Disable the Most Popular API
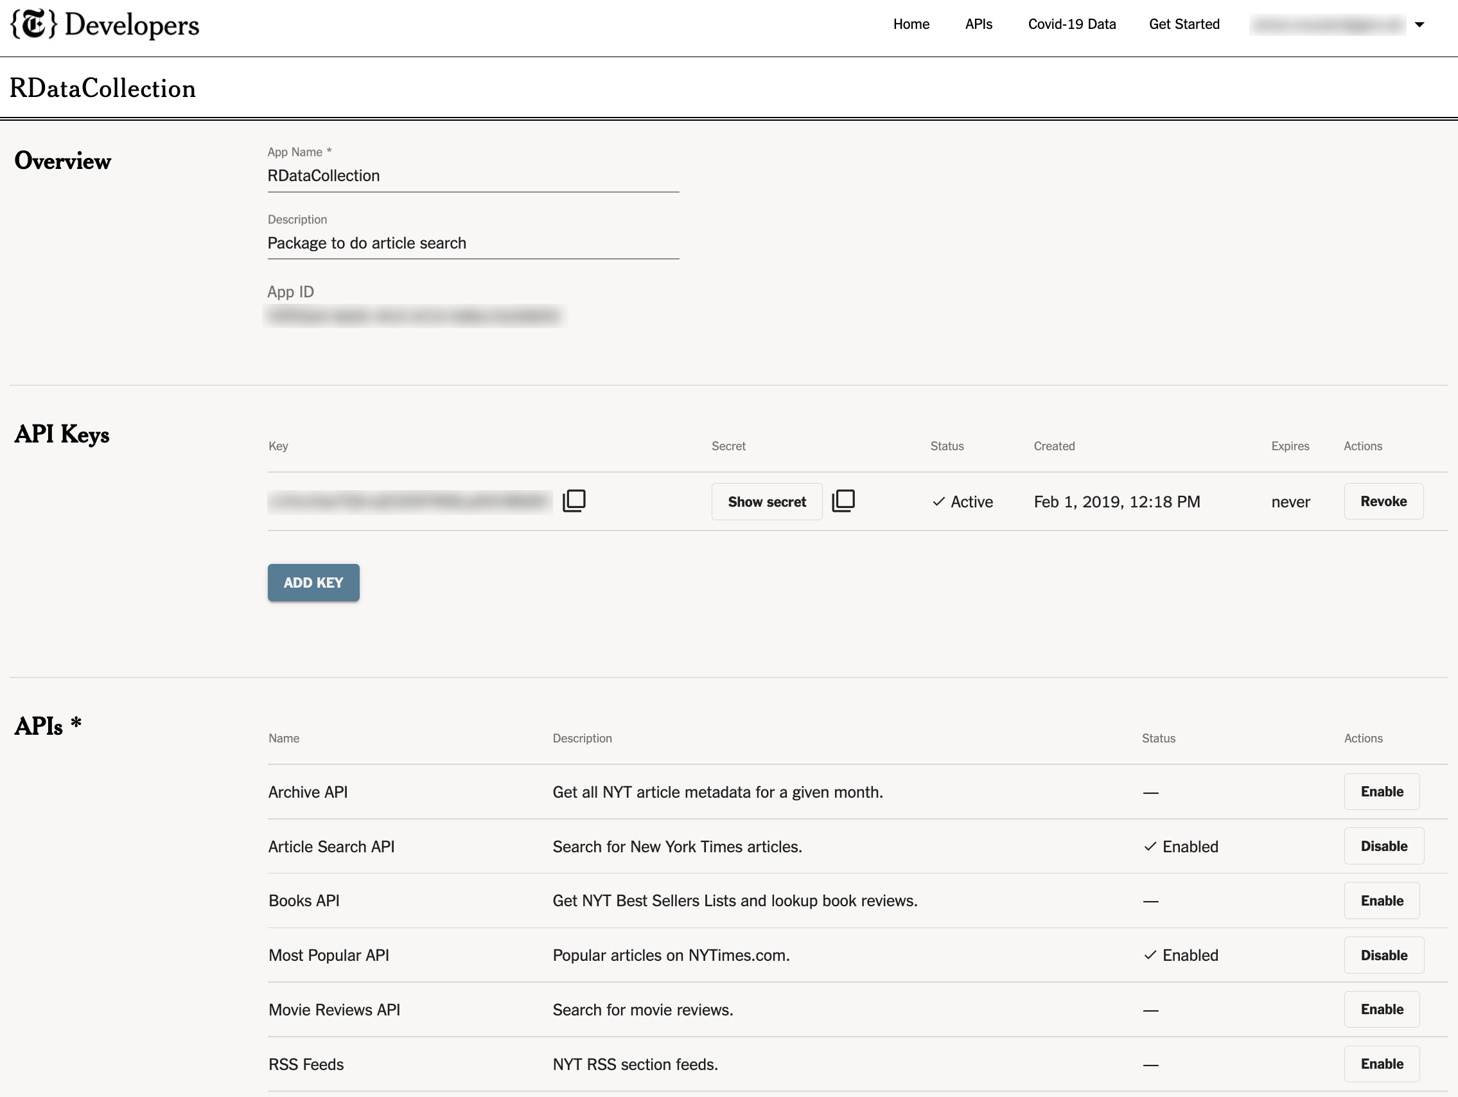 (x=1383, y=955)
